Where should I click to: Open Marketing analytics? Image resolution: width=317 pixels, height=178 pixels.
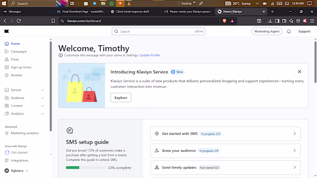(x=22, y=133)
